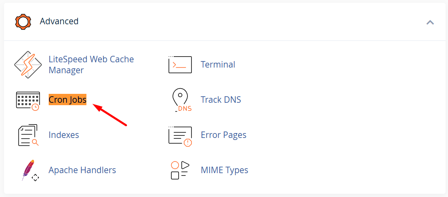Open the Indexes text link
This screenshot has height=197, width=448.
[64, 135]
